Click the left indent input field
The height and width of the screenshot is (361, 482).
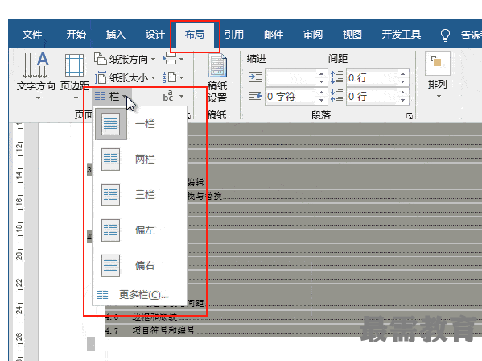click(x=291, y=77)
